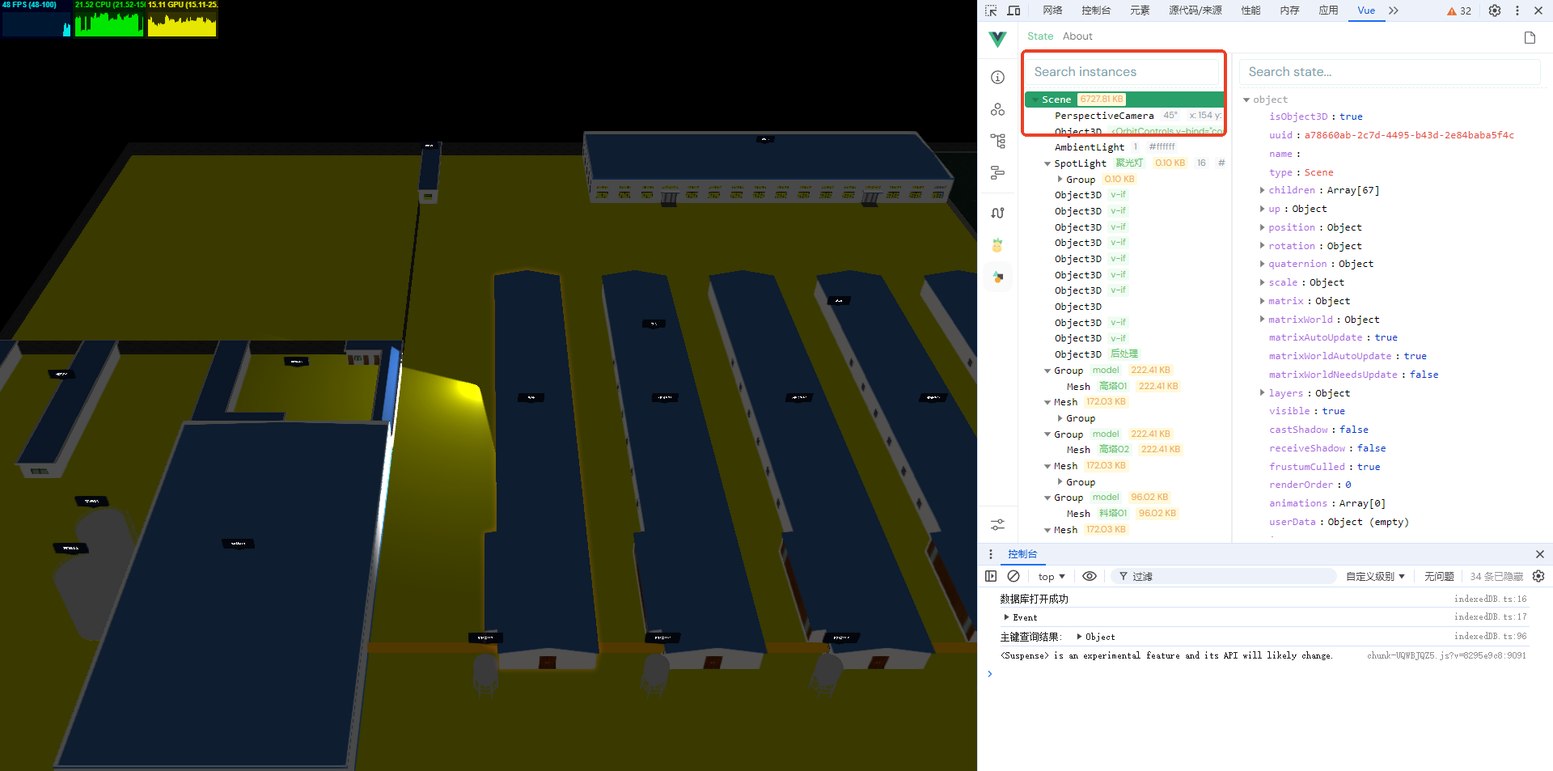Show more DevTools tabs with the chevron

click(x=1394, y=11)
